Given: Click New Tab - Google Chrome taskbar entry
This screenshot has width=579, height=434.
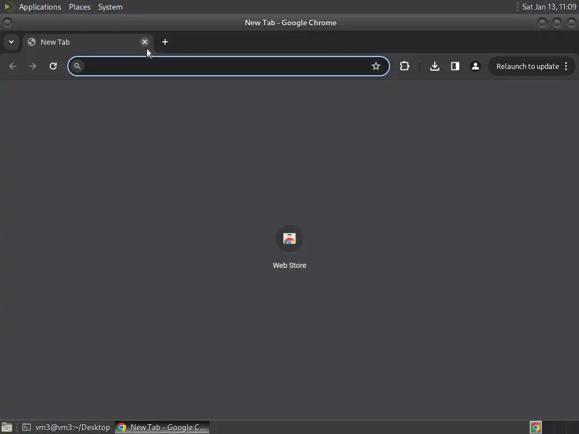Looking at the screenshot, I should click(162, 427).
